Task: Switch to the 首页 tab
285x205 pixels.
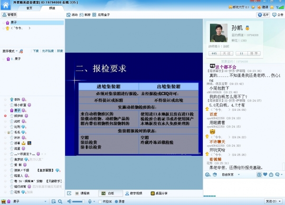Action: click(x=29, y=8)
